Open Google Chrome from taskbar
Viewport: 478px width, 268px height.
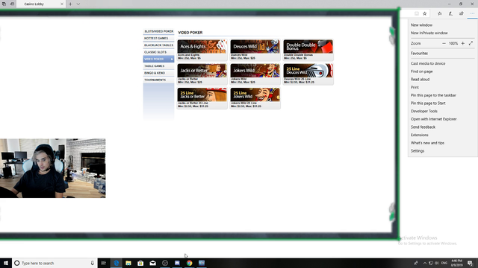[189, 263]
